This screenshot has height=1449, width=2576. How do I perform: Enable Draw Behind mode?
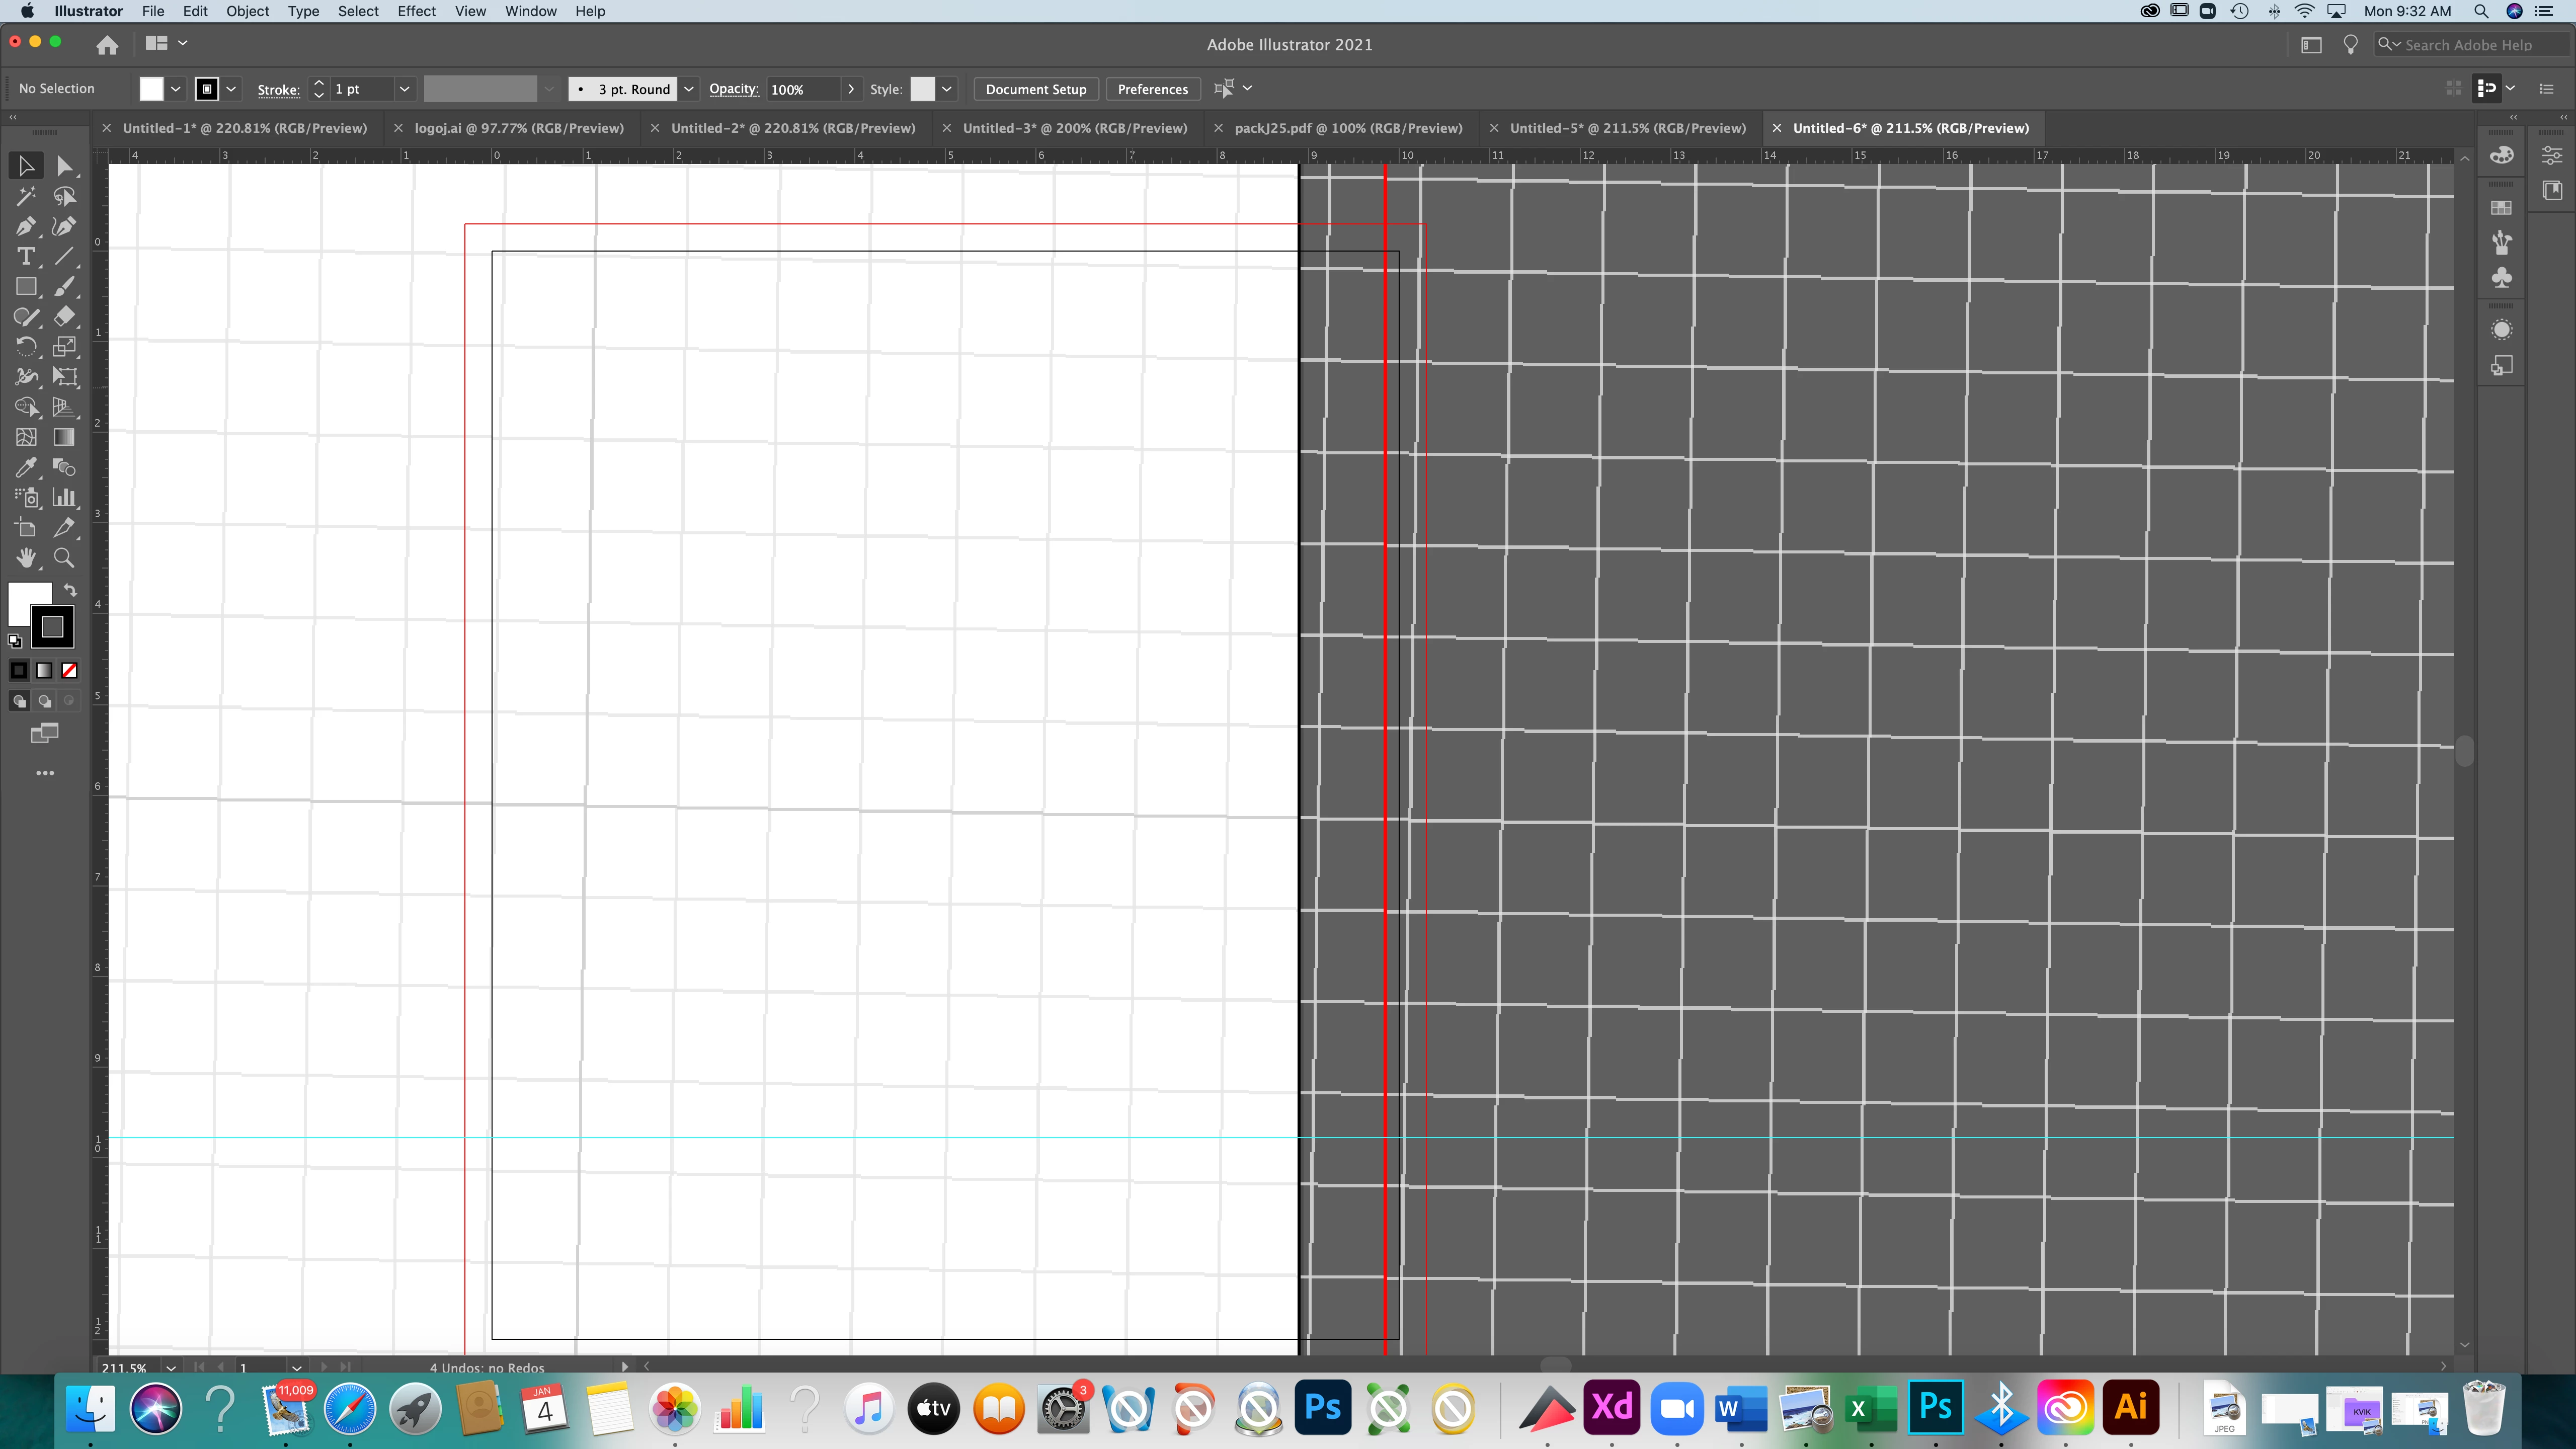coord(44,701)
